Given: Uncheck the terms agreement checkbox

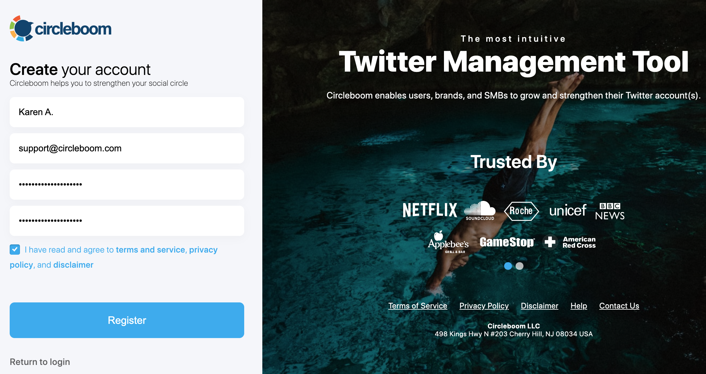Looking at the screenshot, I should 15,250.
